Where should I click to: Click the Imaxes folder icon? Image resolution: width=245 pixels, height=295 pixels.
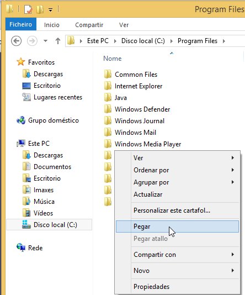26,189
